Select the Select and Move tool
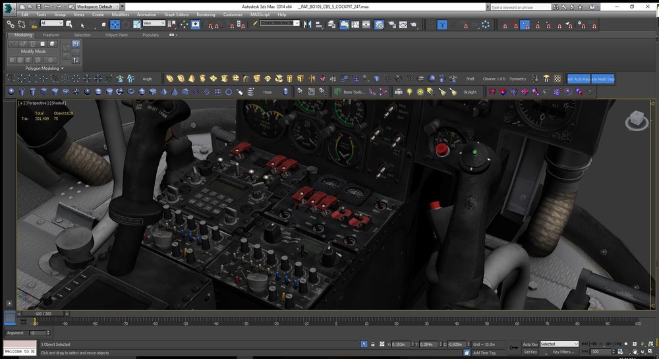 pyautogui.click(x=115, y=24)
